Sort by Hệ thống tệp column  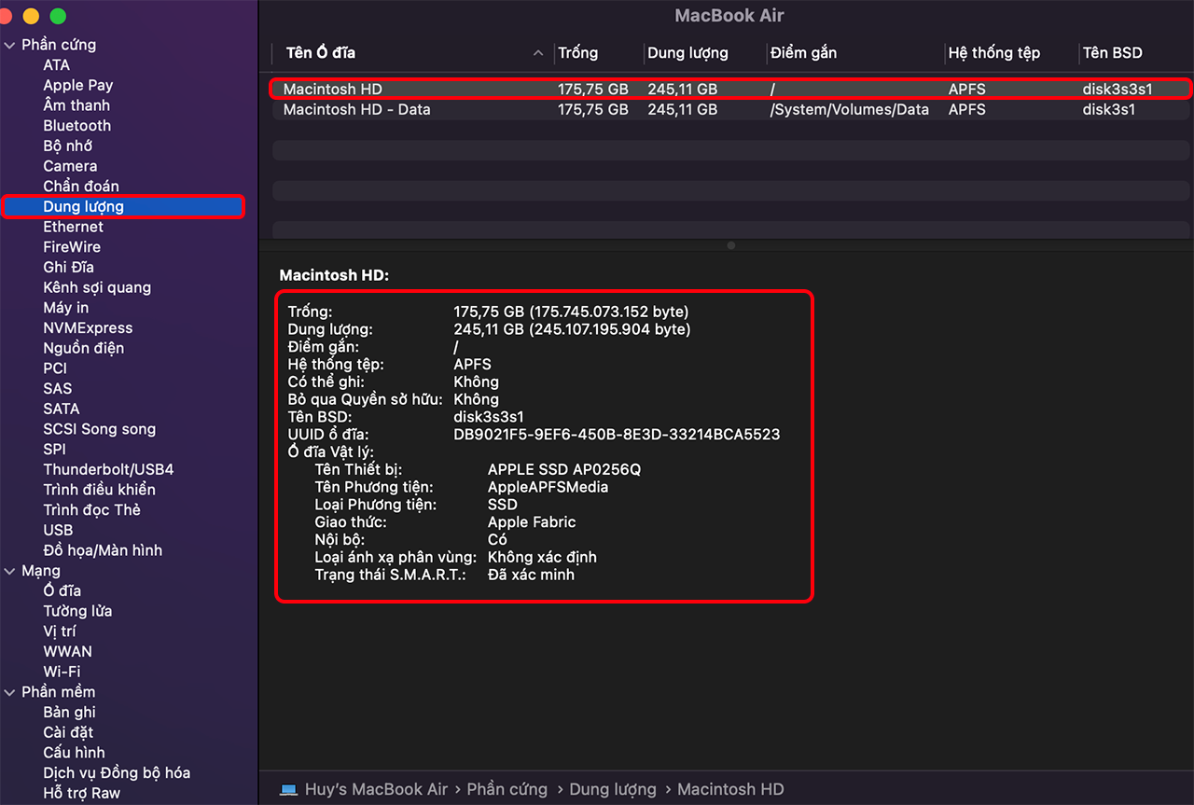(994, 53)
